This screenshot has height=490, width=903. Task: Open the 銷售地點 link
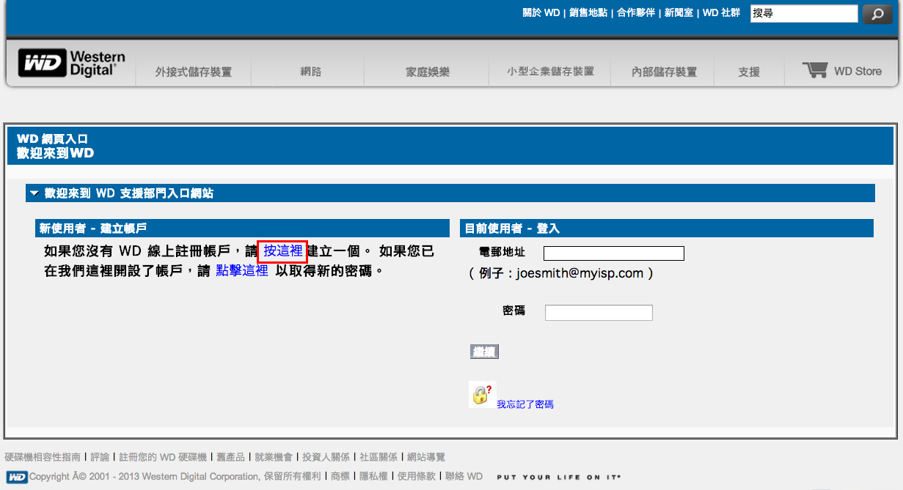pyautogui.click(x=588, y=13)
